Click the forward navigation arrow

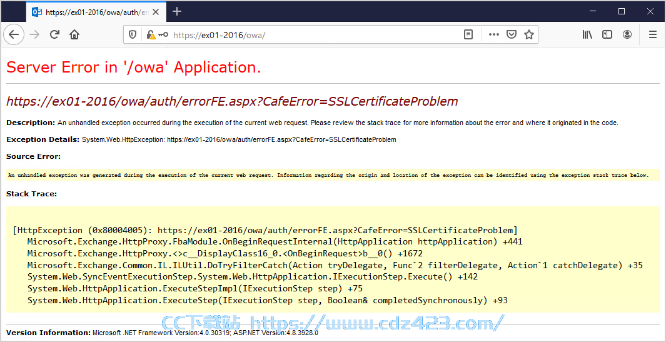coord(35,35)
